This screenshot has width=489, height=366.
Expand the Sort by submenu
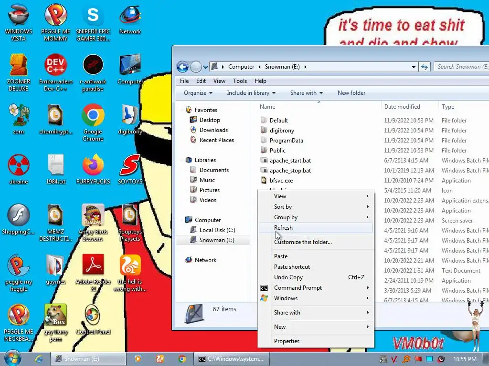[316, 207]
